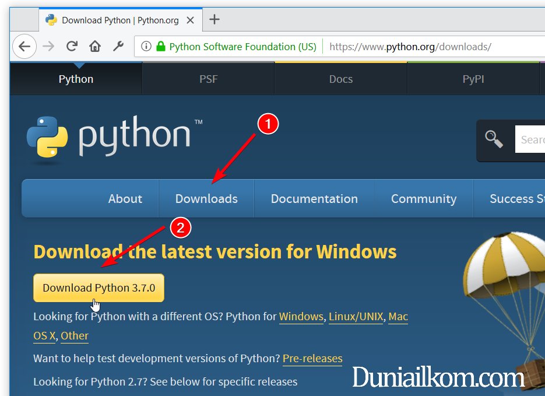Open the wrench developer tools icon

coord(118,46)
